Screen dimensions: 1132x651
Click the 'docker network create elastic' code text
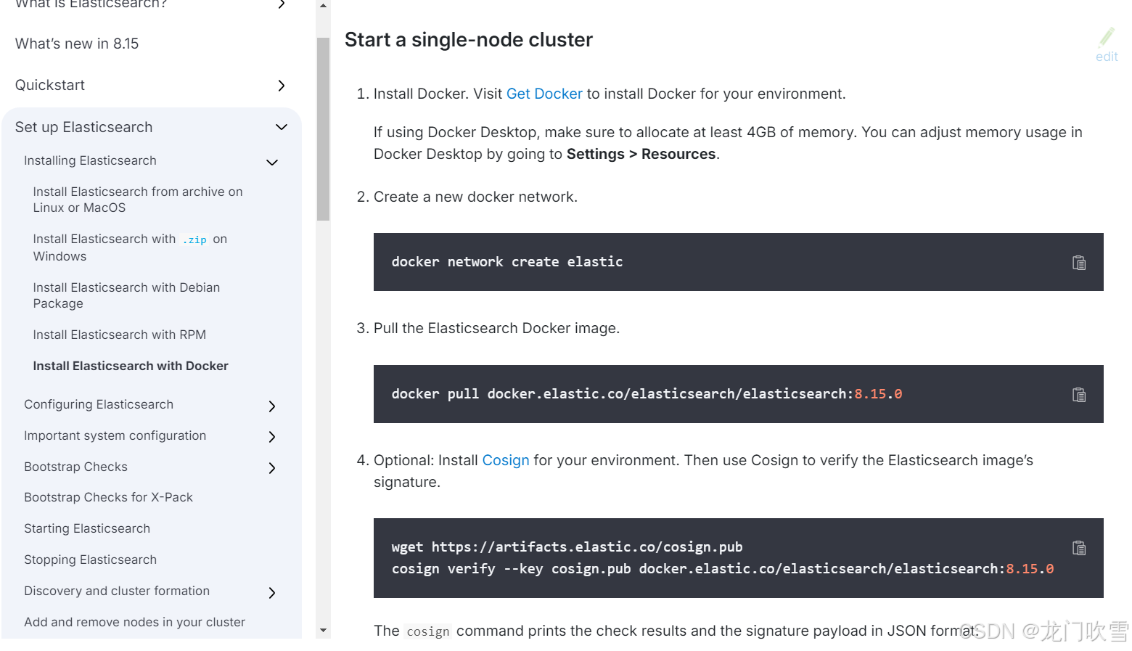(507, 262)
